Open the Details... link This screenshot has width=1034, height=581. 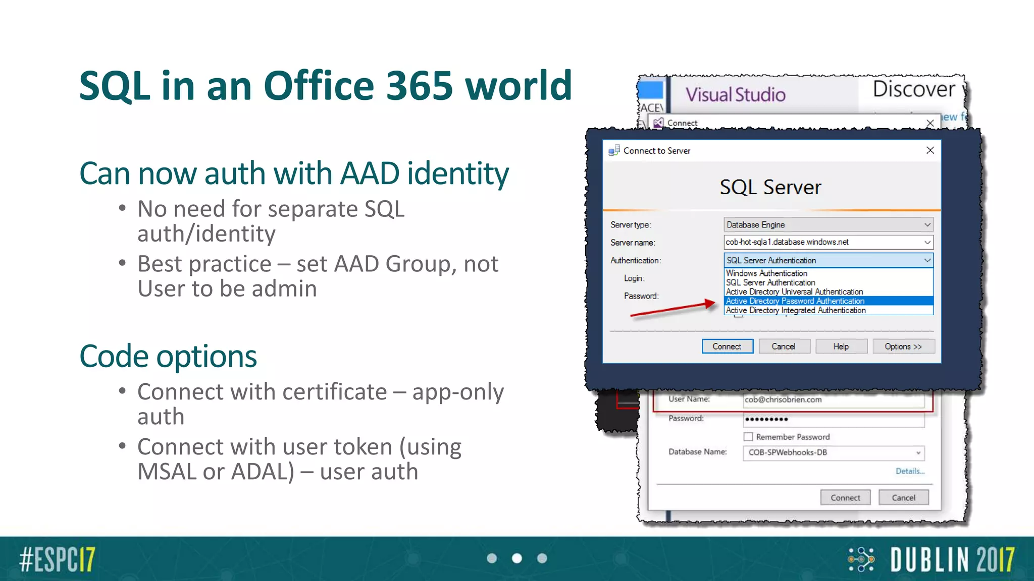coord(910,471)
